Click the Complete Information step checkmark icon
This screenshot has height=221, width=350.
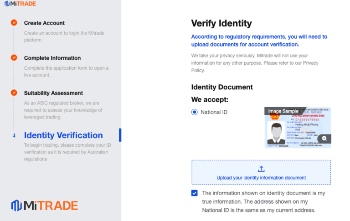(x=14, y=58)
